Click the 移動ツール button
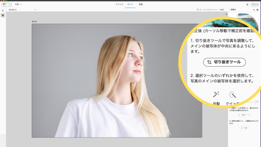The height and width of the screenshot is (147, 261). [244, 115]
